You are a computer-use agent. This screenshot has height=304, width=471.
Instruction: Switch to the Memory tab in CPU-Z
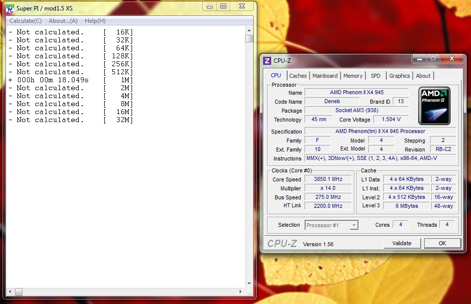click(353, 76)
